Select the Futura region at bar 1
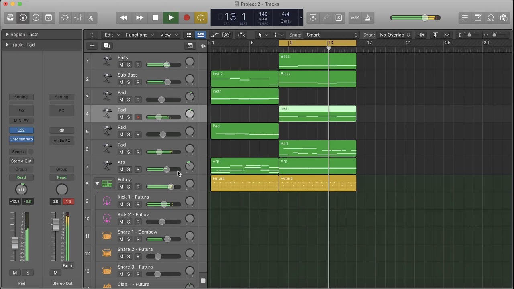 [x=245, y=183]
